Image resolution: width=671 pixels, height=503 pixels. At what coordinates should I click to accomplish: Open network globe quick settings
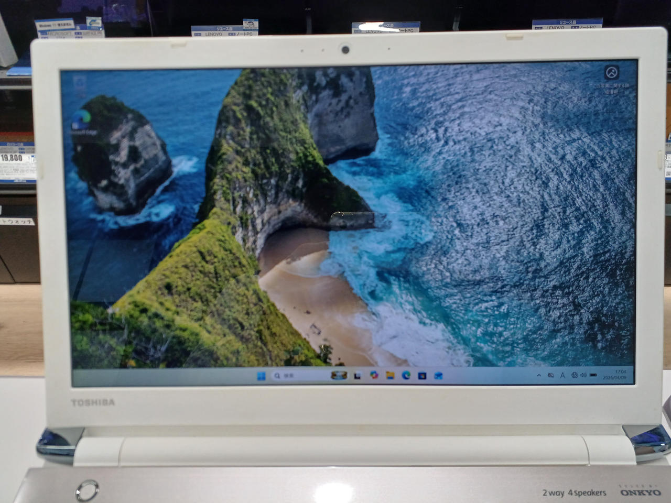tap(574, 375)
